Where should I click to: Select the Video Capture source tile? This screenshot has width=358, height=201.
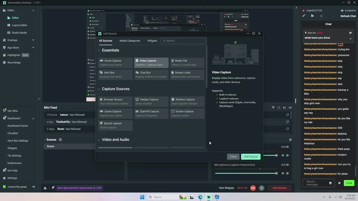151,63
